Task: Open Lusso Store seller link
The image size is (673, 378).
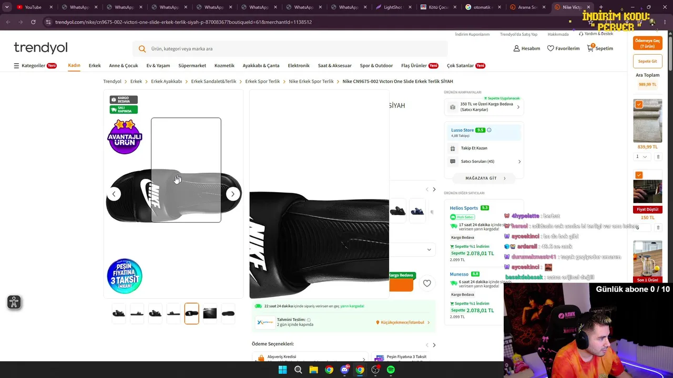Action: point(462,130)
